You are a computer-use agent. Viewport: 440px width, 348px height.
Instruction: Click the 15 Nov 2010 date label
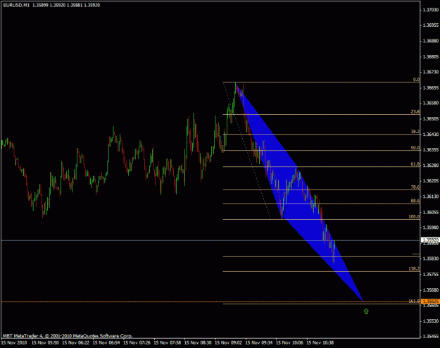point(14,342)
